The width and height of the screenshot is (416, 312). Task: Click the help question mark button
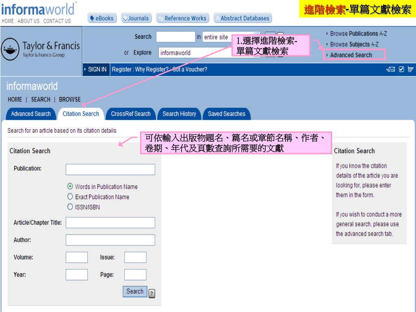click(x=152, y=293)
